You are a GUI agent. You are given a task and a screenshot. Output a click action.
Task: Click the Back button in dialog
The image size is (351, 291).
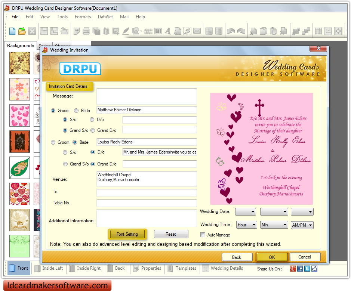(x=237, y=257)
